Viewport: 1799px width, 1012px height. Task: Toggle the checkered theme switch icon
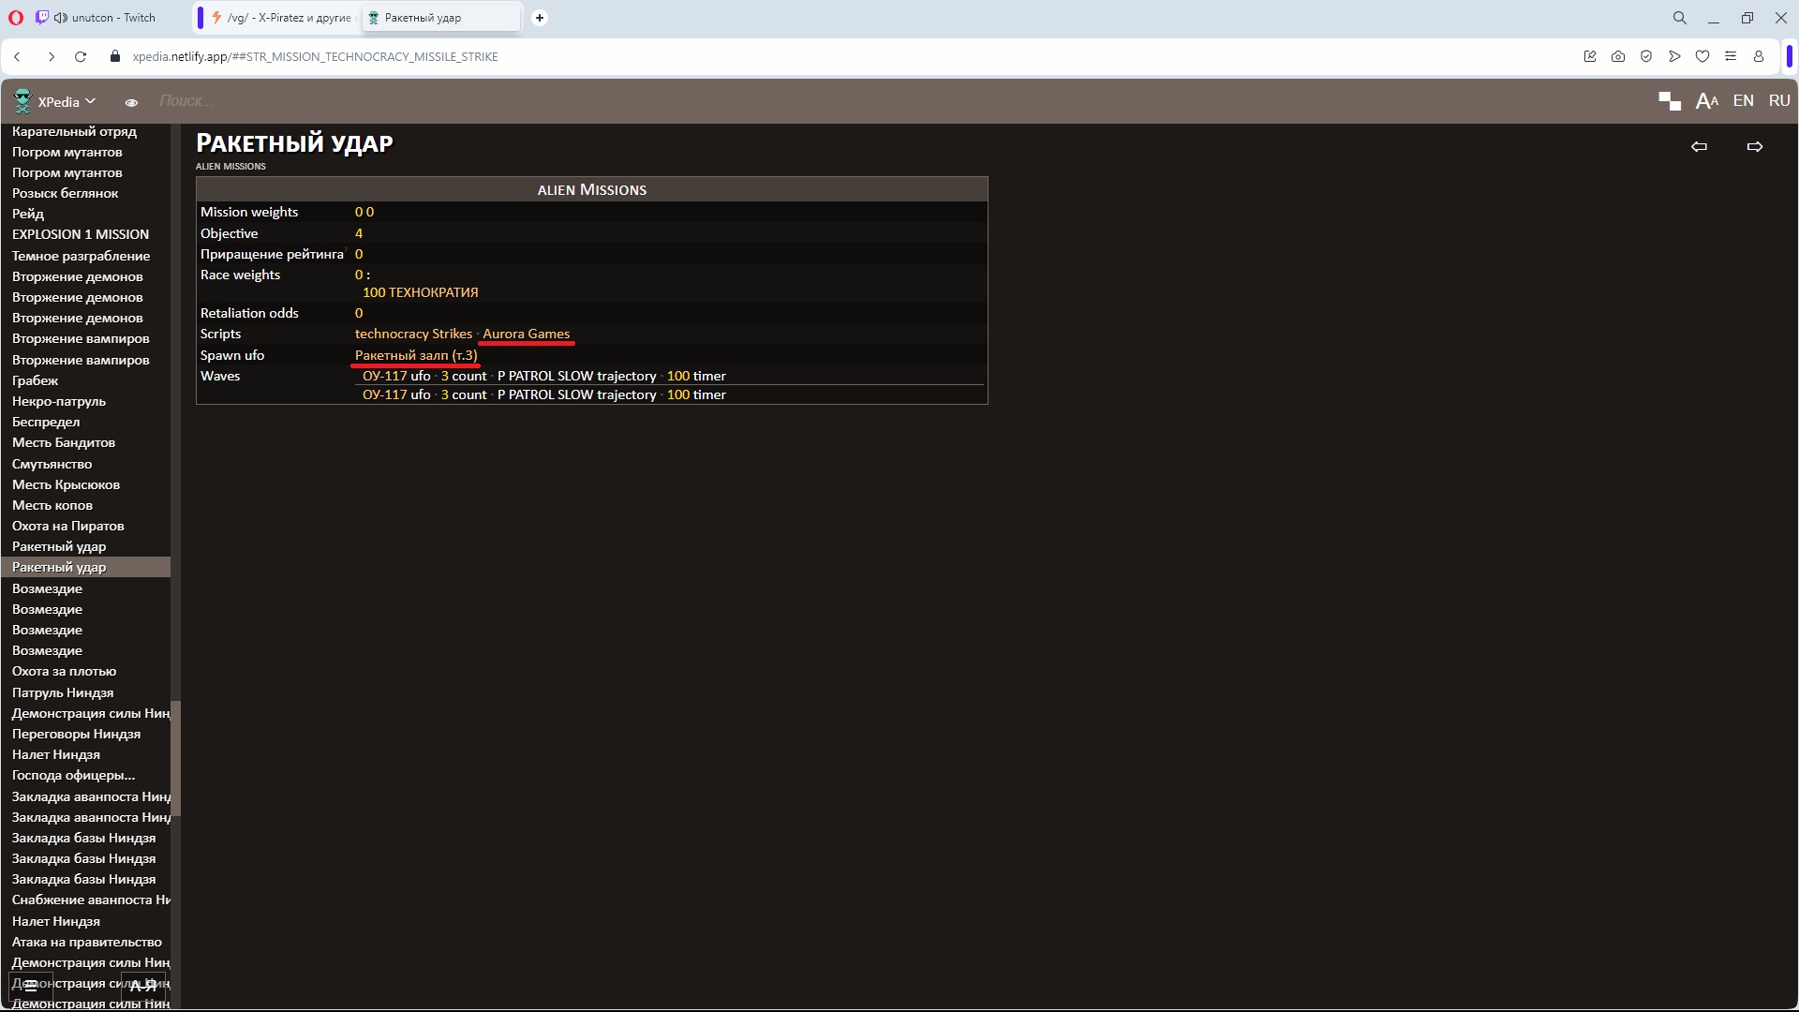(1669, 101)
